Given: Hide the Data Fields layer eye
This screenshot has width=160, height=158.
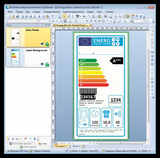Looking at the screenshot, I should (x=42, y=44).
